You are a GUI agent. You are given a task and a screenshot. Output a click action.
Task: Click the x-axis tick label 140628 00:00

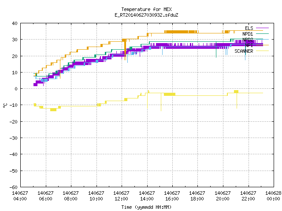(273, 196)
